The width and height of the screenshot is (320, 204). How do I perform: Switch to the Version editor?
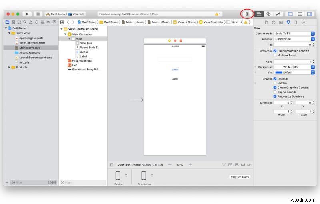click(x=278, y=14)
